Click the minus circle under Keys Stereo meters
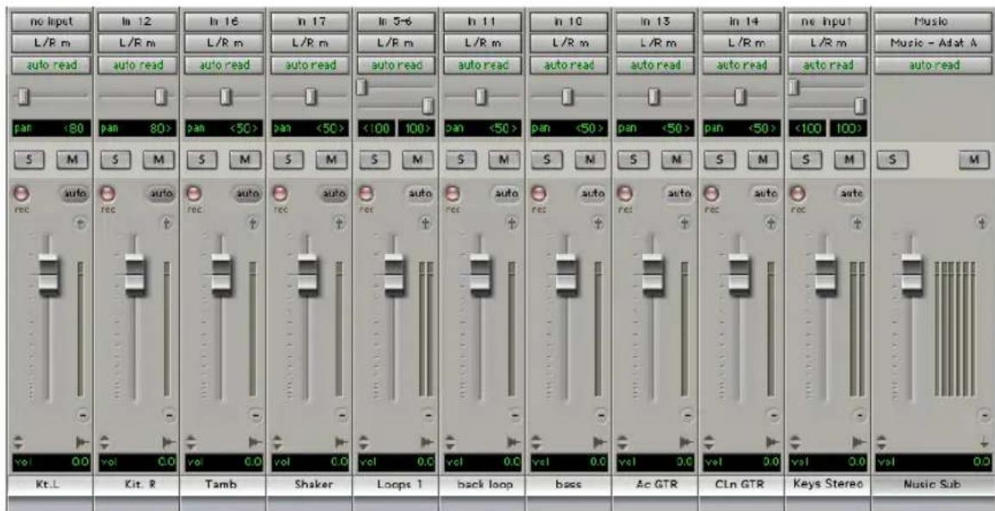995x511 pixels. 860,416
